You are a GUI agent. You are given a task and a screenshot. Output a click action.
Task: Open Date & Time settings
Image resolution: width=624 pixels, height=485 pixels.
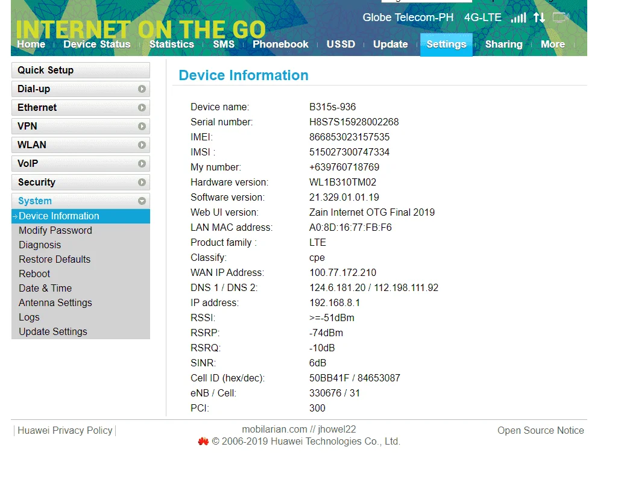[x=45, y=288]
